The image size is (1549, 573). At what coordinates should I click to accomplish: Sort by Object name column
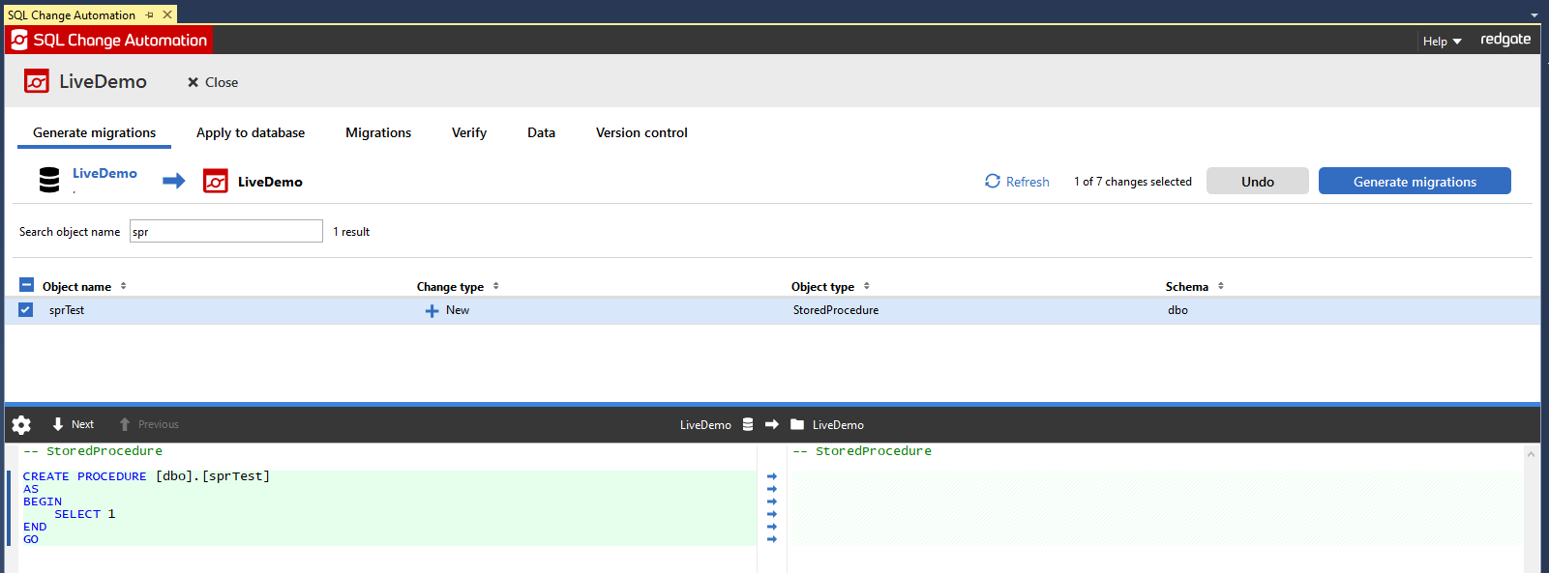point(77,287)
